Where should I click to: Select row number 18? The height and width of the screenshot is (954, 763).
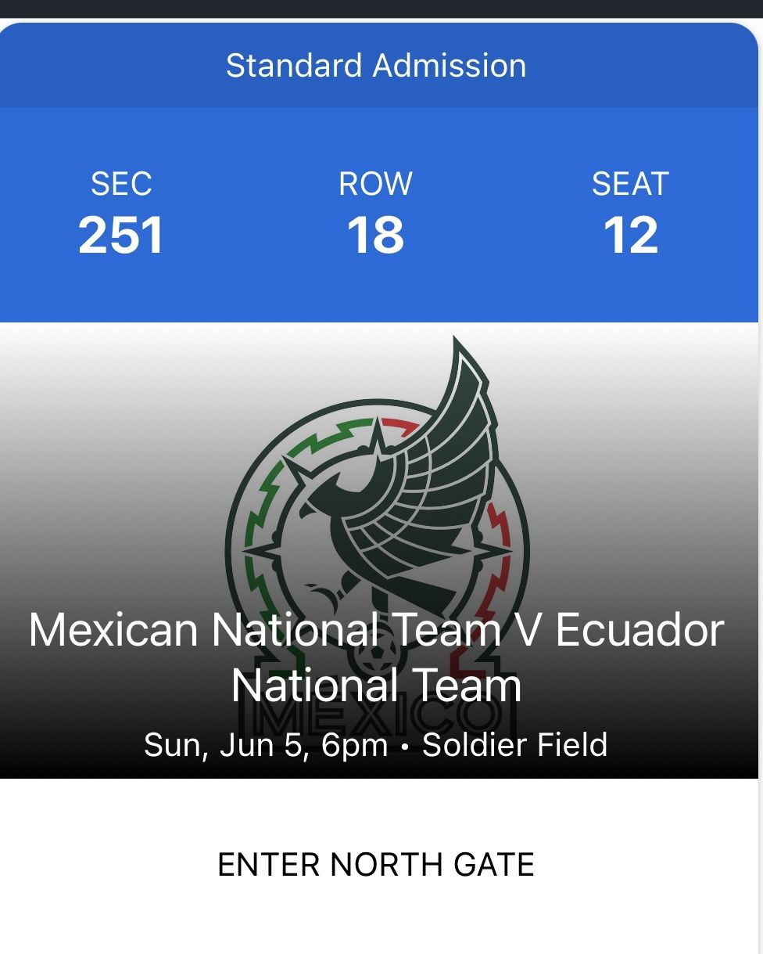[375, 236]
